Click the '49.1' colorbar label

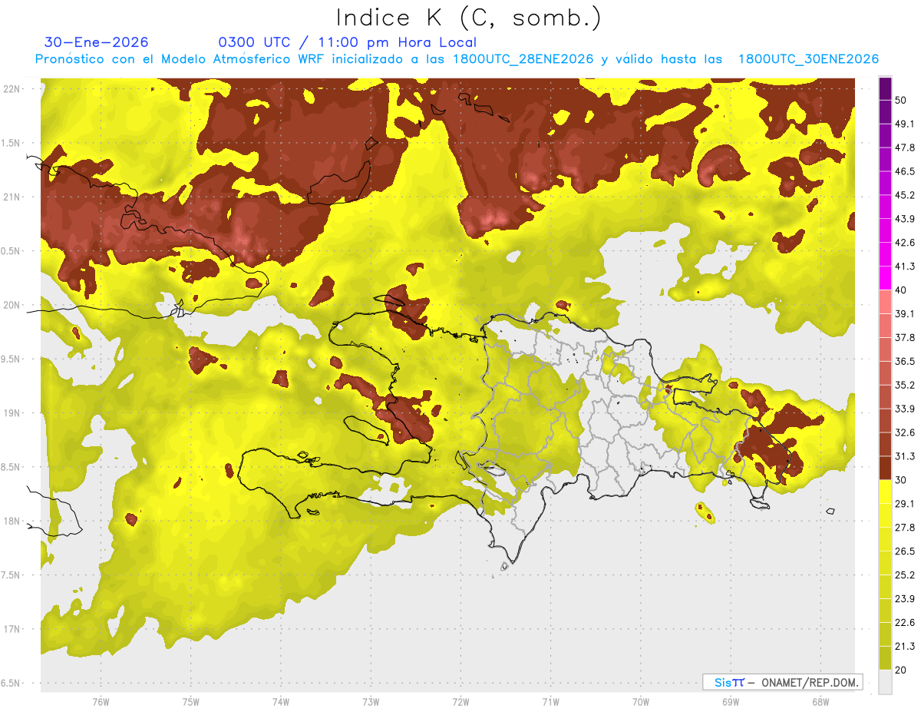905,124
